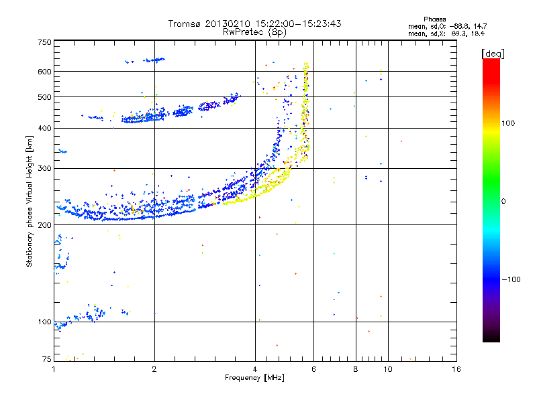Image resolution: width=537 pixels, height=402 pixels.
Task: Click the "RwPretec (8p)" subtitle
Action: [x=254, y=32]
